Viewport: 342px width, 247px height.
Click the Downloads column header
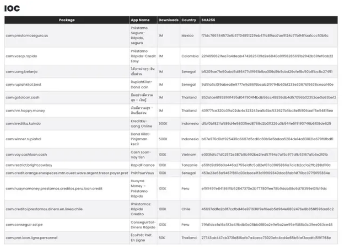click(x=168, y=20)
